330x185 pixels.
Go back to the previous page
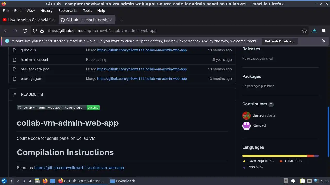[6, 31]
